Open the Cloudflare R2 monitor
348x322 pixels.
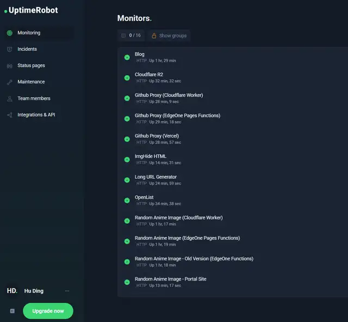(x=148, y=75)
